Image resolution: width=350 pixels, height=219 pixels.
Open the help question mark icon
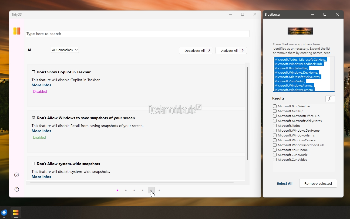tap(16, 175)
